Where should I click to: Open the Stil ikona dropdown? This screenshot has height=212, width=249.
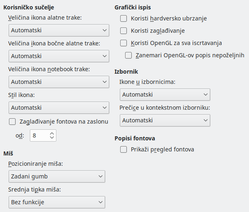[x=59, y=108]
